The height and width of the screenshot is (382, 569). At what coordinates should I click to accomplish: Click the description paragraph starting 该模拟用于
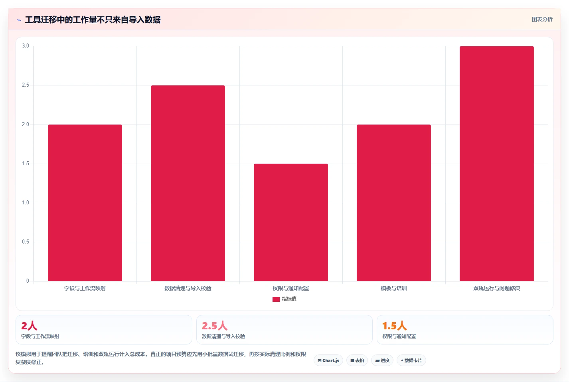tap(161, 358)
